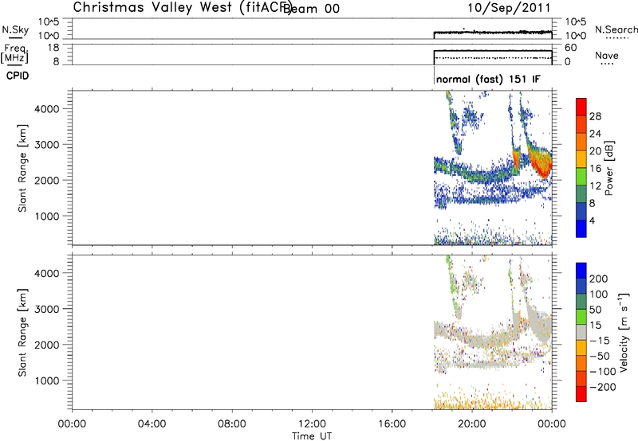Image resolution: width=638 pixels, height=441 pixels.
Task: Click the '100' label on Velocity colour bar
Action: click(x=599, y=295)
